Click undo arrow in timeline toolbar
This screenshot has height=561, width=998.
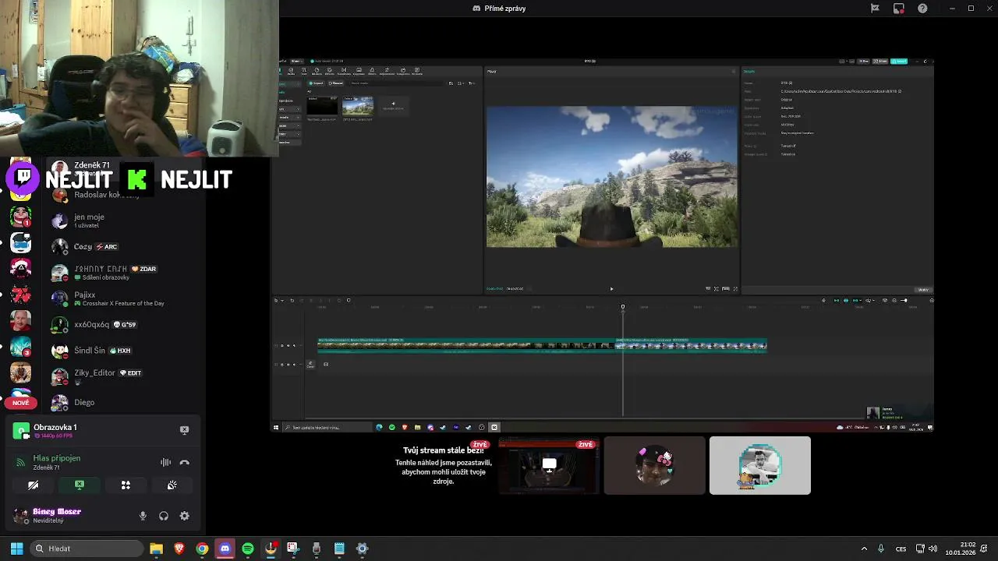(292, 300)
